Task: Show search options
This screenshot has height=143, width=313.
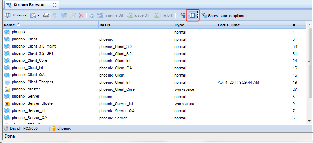Action: click(223, 16)
